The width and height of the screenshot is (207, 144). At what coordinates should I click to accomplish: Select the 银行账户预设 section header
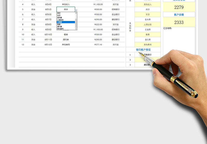pos(143,50)
